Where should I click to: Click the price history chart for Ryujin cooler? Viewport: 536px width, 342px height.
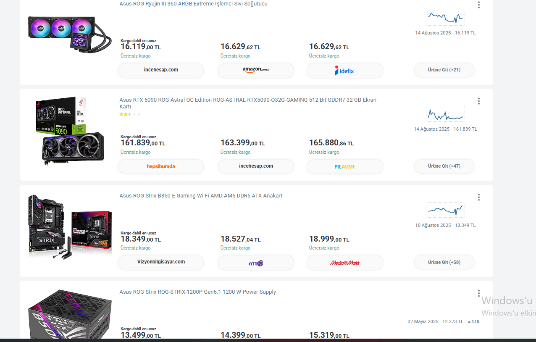coord(445,18)
